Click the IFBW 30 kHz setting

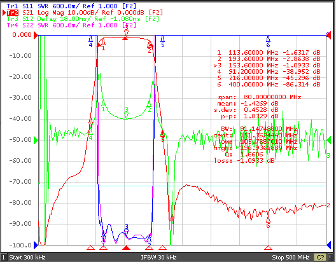[158, 258]
